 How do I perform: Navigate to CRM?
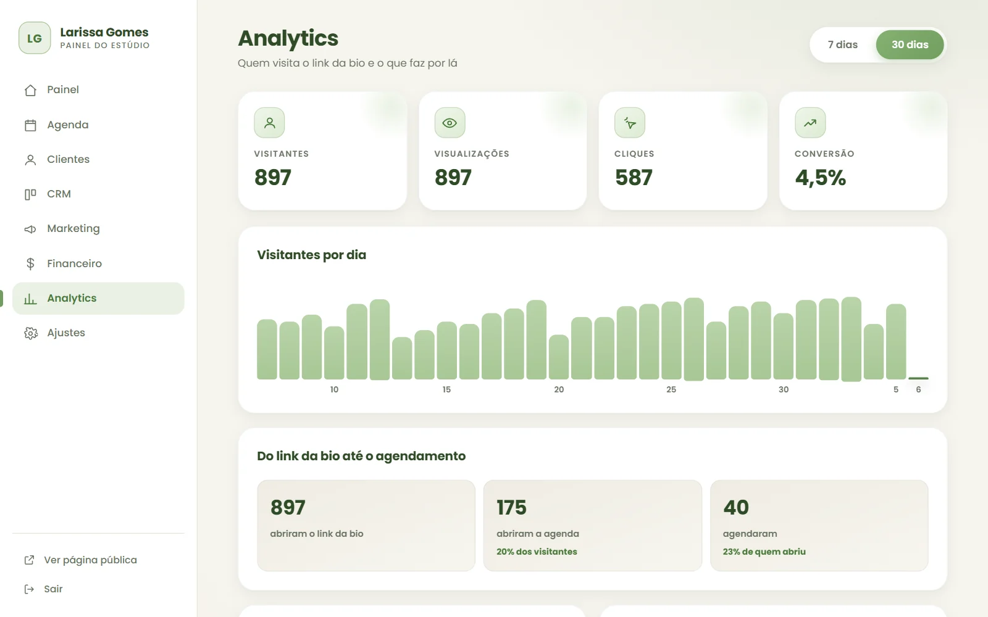coord(98,194)
